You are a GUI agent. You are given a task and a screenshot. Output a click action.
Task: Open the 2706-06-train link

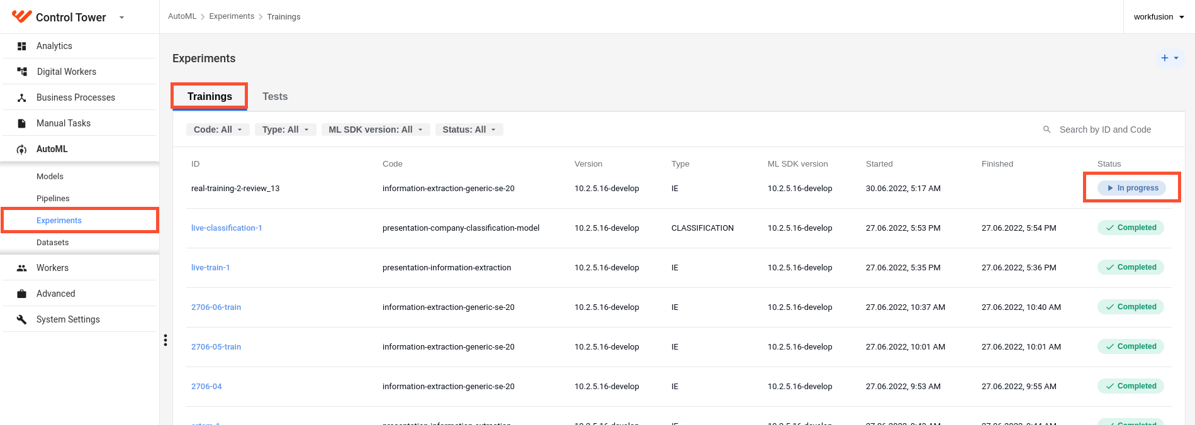click(216, 307)
